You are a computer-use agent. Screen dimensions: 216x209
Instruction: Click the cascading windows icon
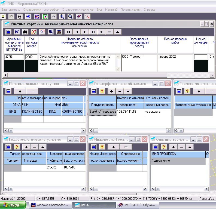[51, 32]
